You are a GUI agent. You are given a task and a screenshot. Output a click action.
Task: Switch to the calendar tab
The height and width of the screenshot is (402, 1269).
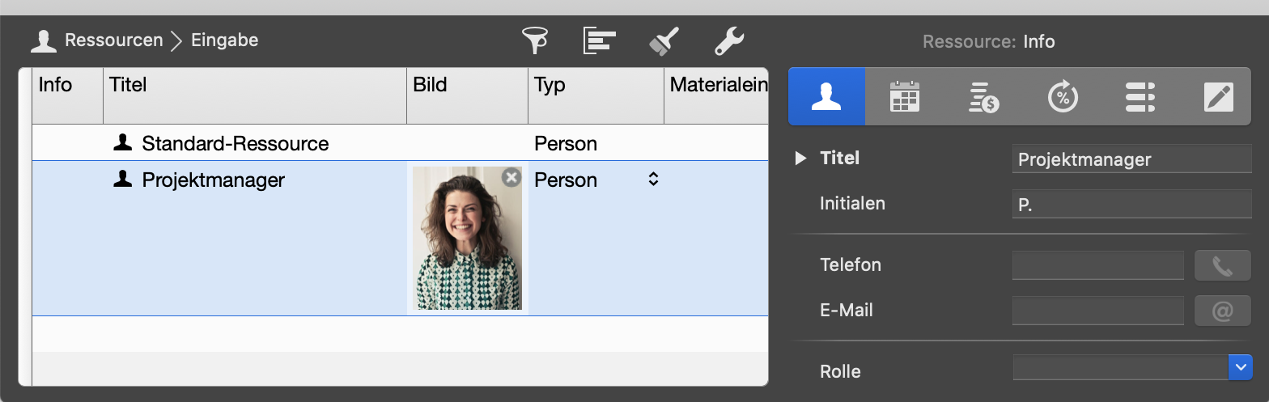click(904, 96)
